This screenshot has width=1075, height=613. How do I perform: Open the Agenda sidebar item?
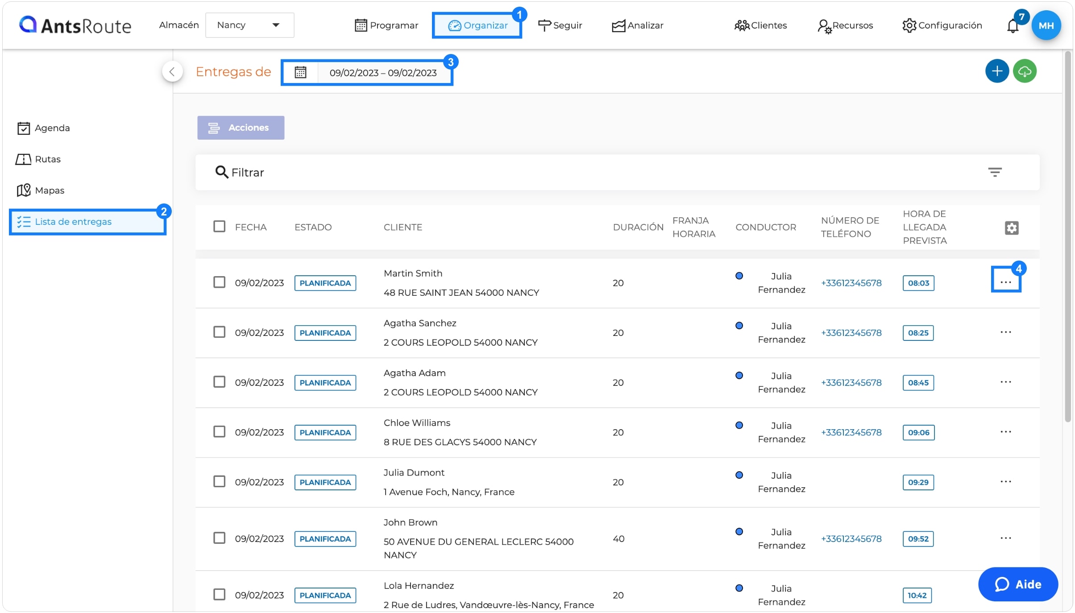coord(43,128)
